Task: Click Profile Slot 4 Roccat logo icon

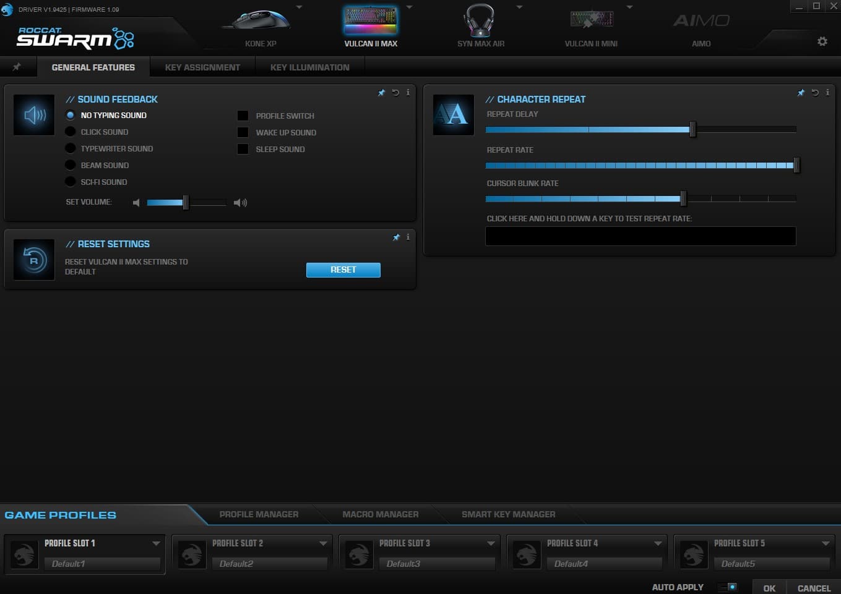Action: pyautogui.click(x=527, y=554)
